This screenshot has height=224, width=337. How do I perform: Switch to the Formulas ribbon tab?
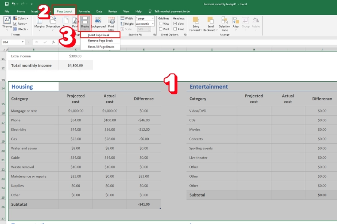pyautogui.click(x=84, y=11)
